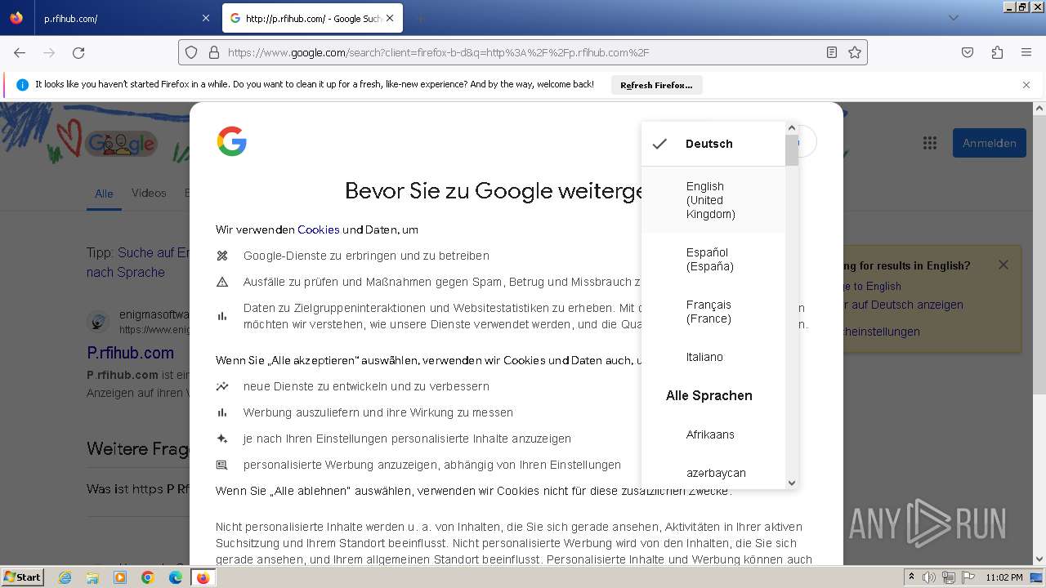The width and height of the screenshot is (1046, 588).
Task: Click the Anmelden sign-in button
Action: tap(989, 143)
